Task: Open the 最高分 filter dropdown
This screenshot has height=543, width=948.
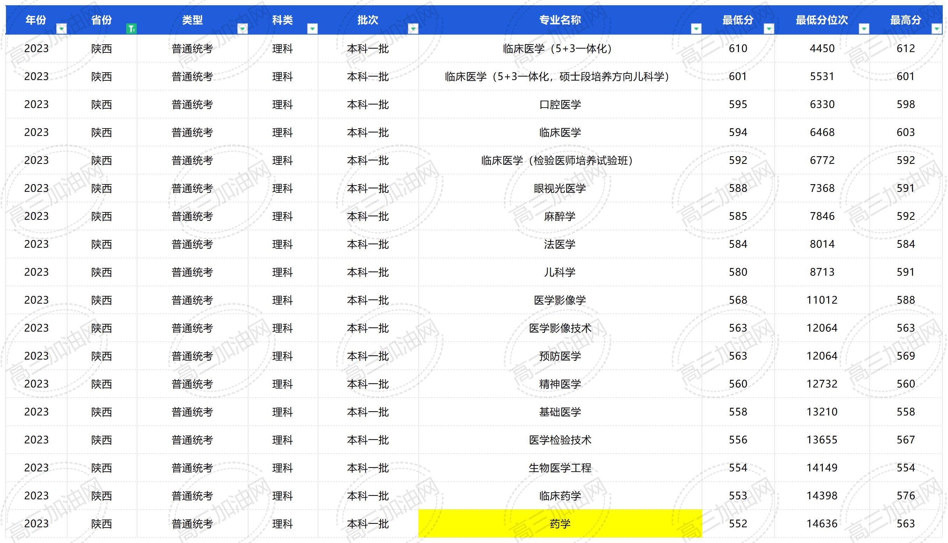Action: point(937,29)
